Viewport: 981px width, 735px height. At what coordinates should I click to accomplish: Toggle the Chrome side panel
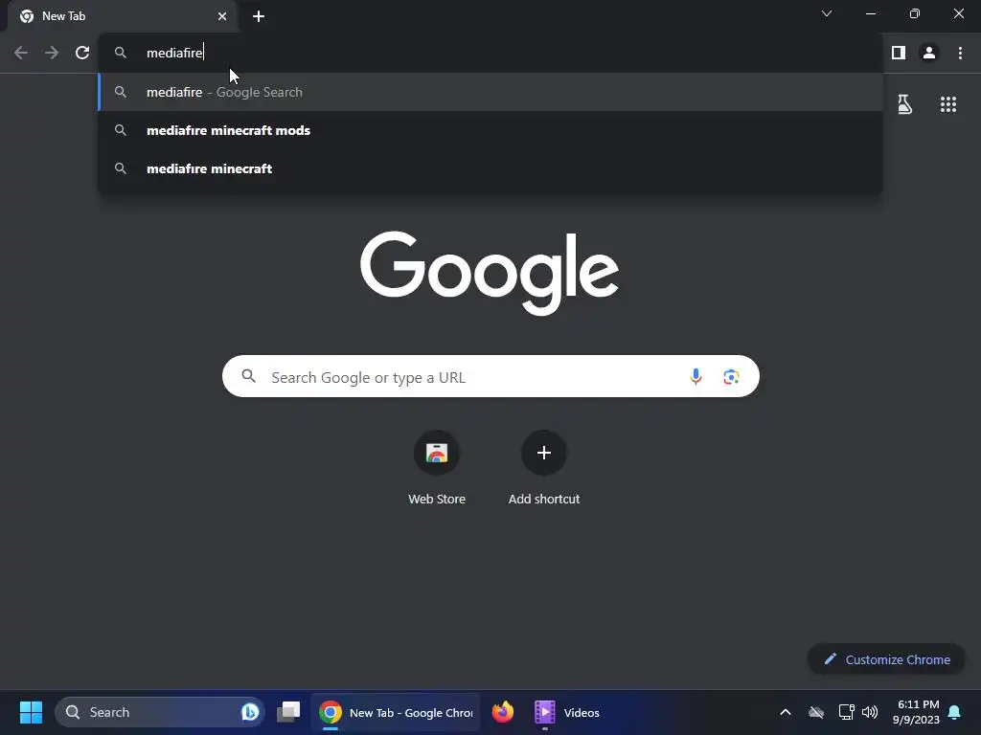(x=899, y=53)
